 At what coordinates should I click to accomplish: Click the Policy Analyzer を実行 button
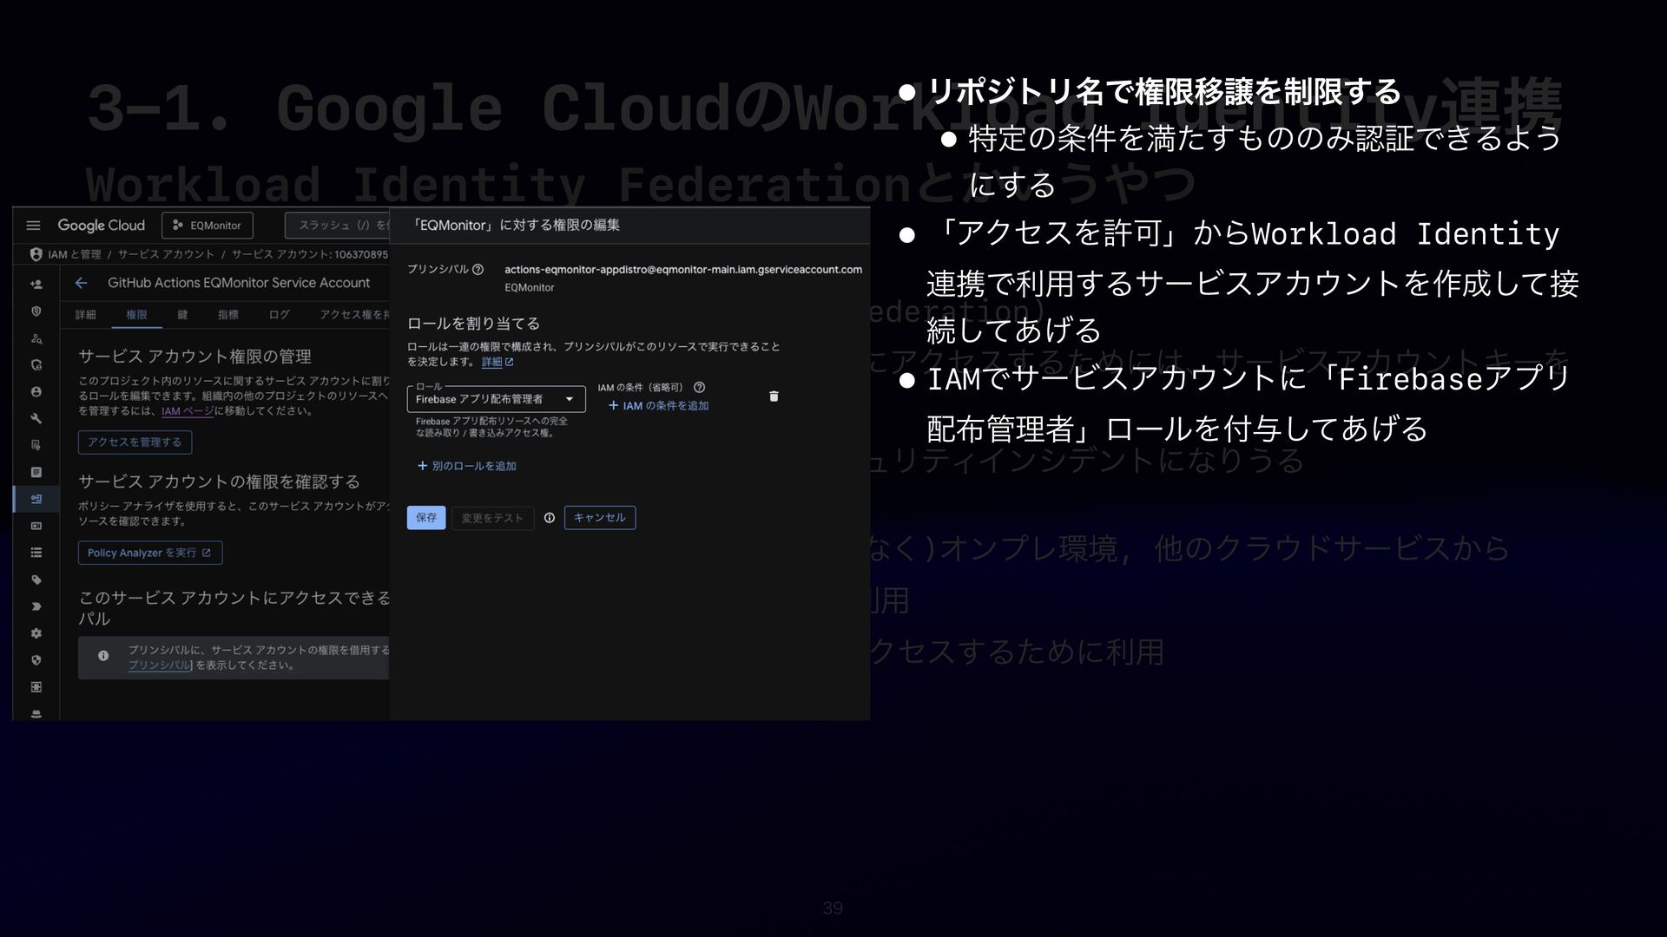pyautogui.click(x=149, y=553)
